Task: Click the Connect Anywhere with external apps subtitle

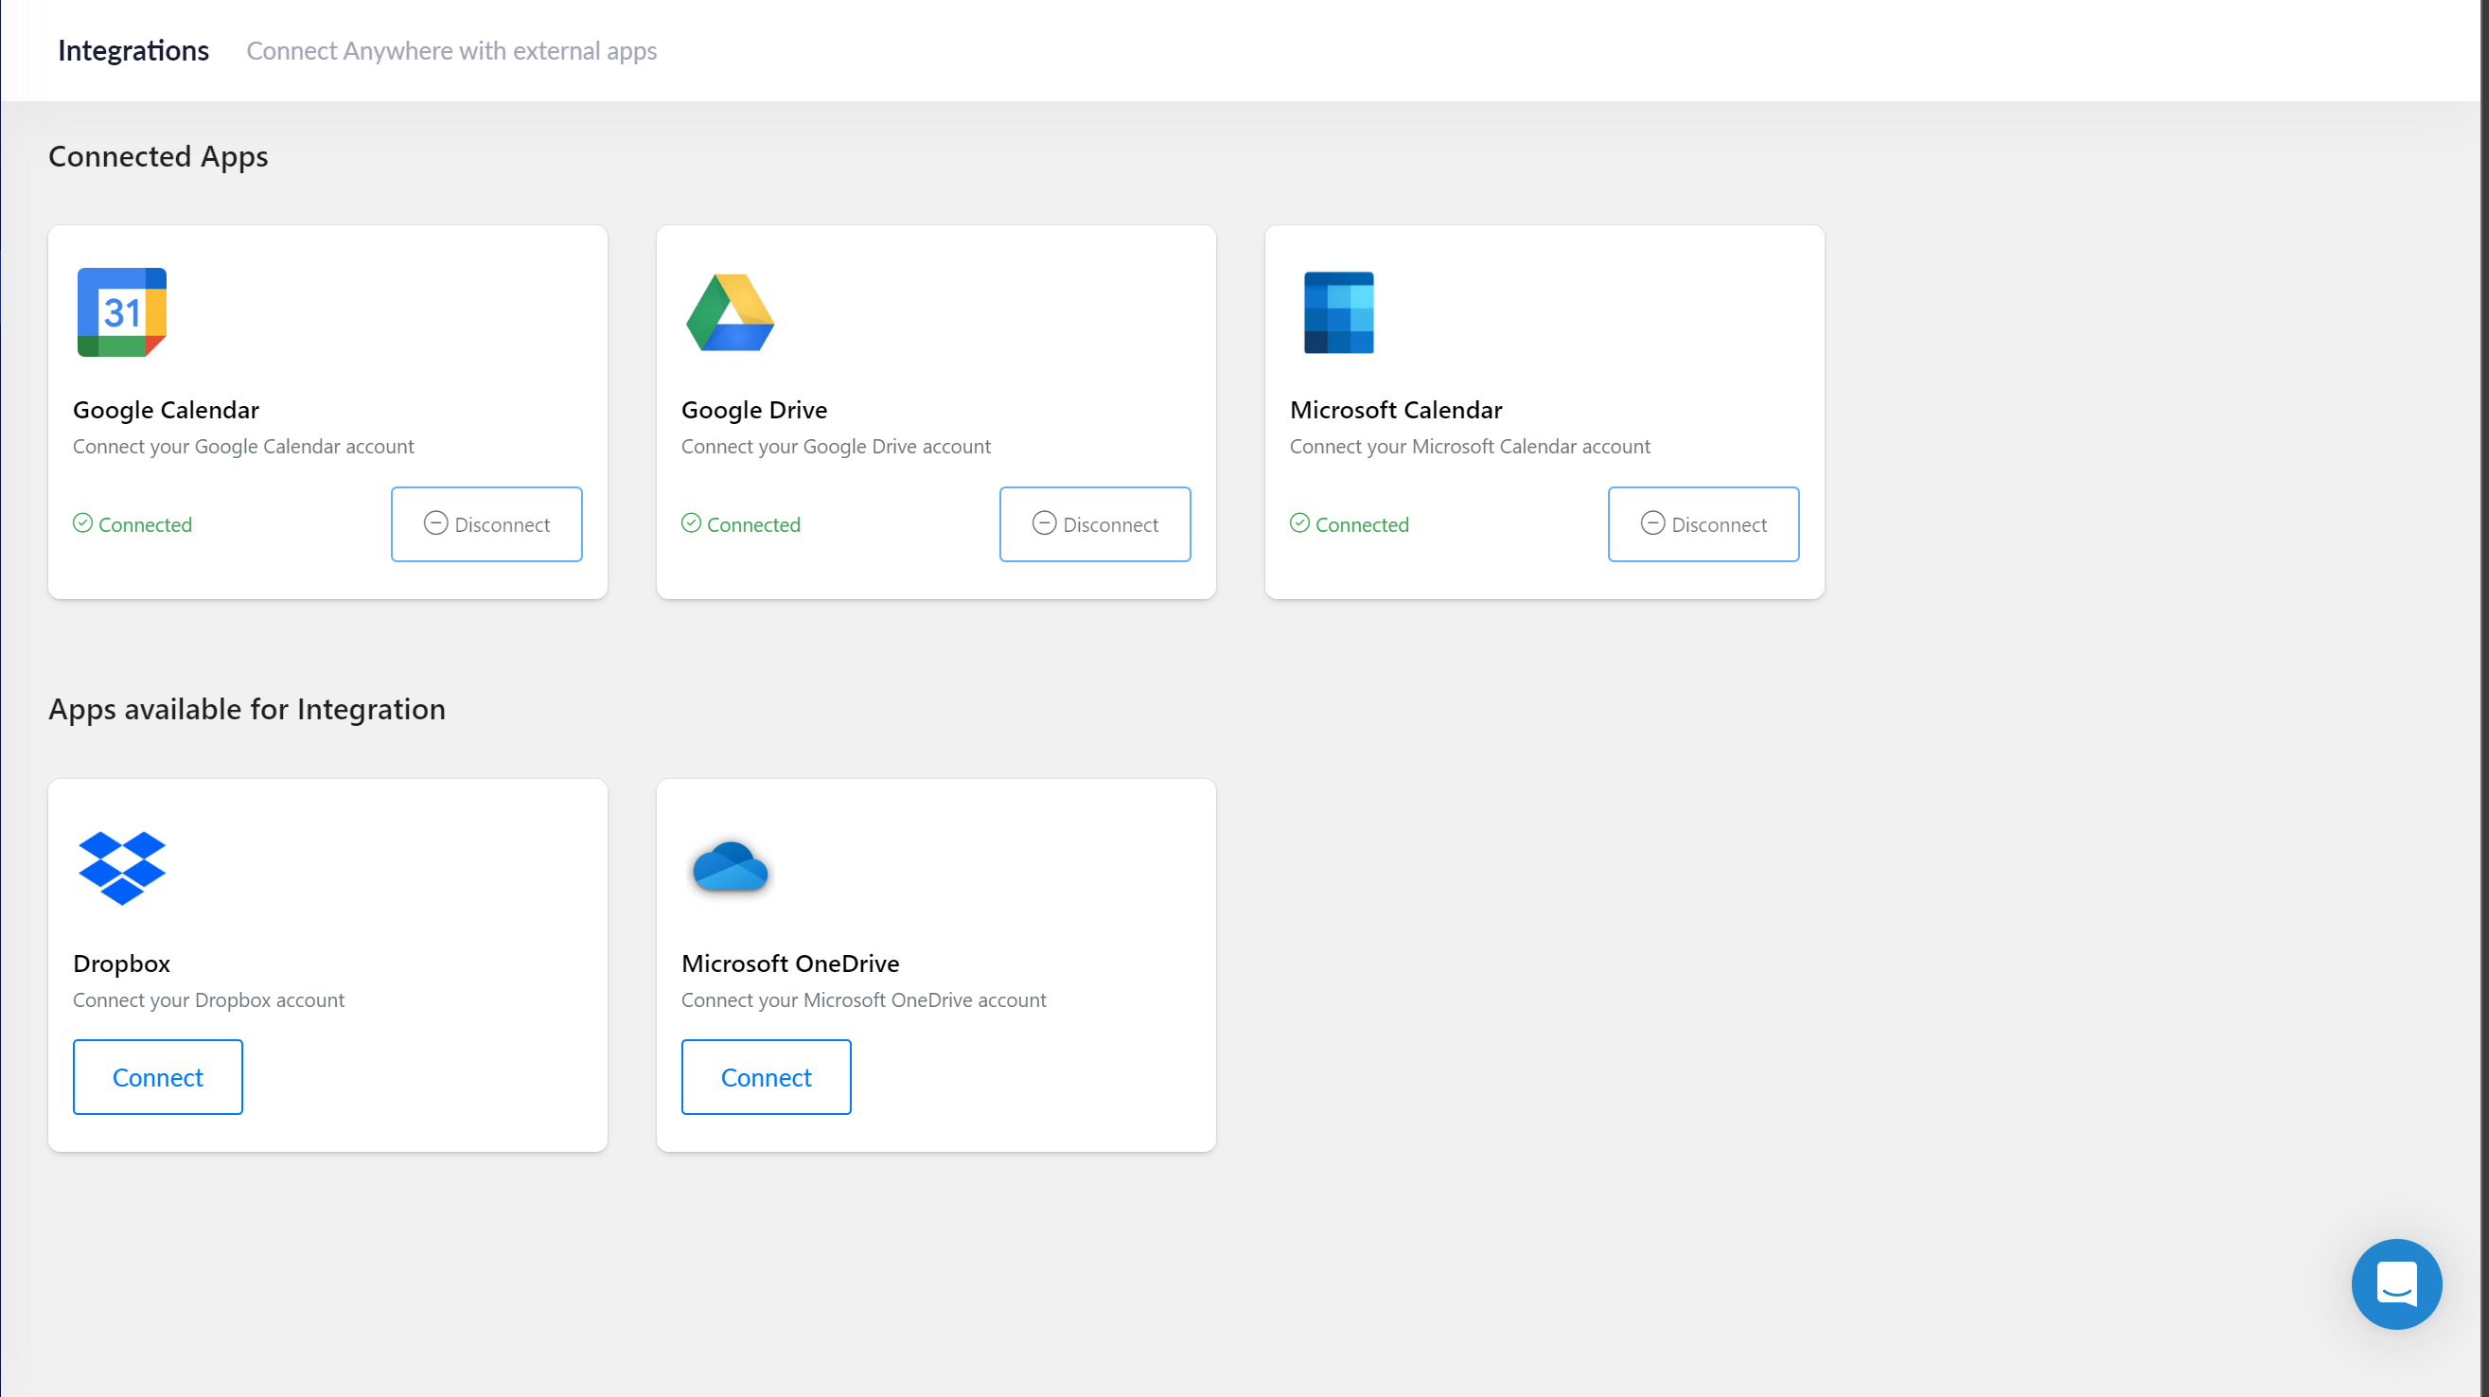Action: pos(451,50)
